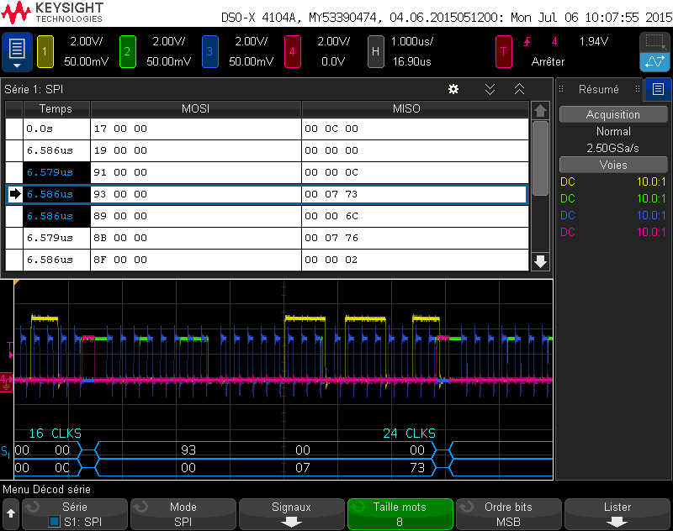Collapse lister with double down chevron
The image size is (673, 531).
(x=490, y=89)
